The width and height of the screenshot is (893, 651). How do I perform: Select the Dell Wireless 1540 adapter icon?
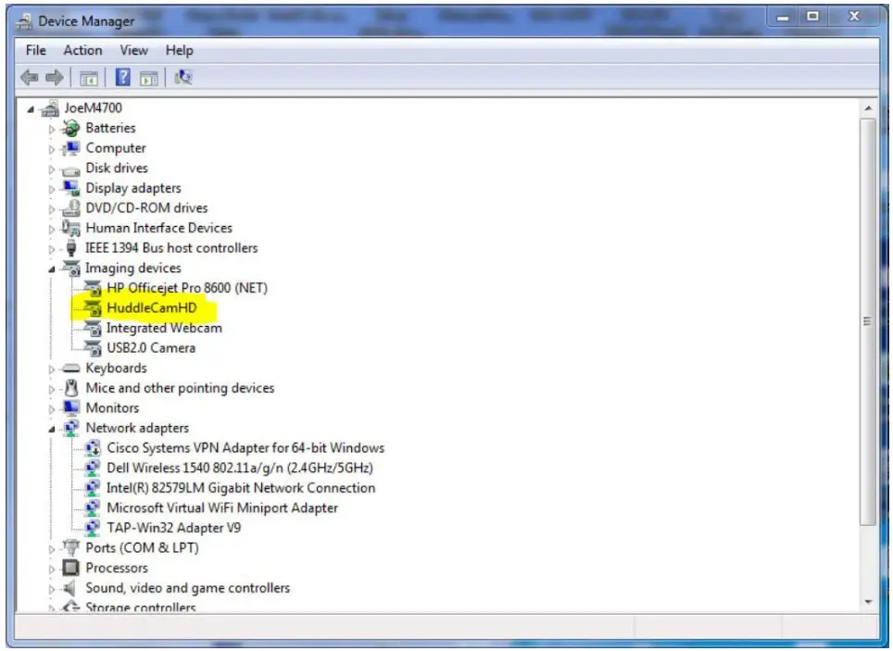(92, 468)
